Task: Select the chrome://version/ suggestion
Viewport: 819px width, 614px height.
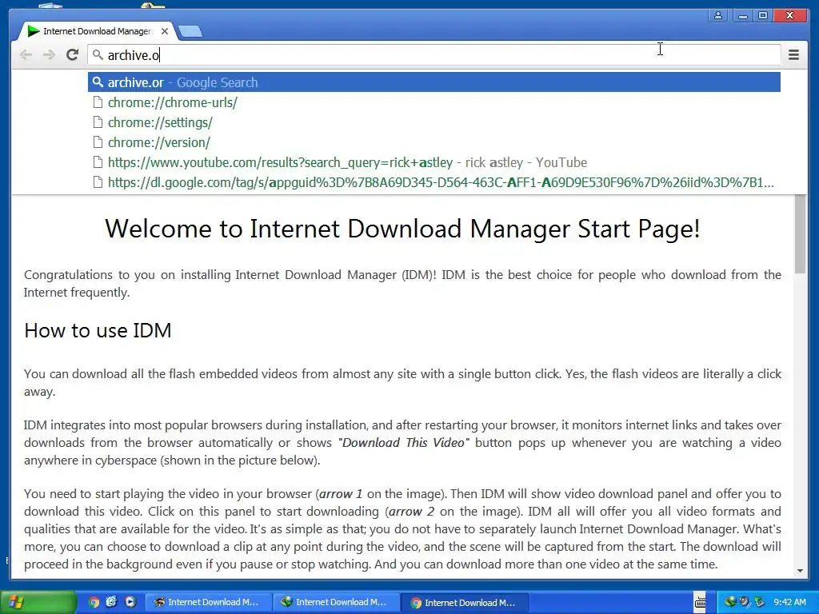Action: (x=434, y=142)
